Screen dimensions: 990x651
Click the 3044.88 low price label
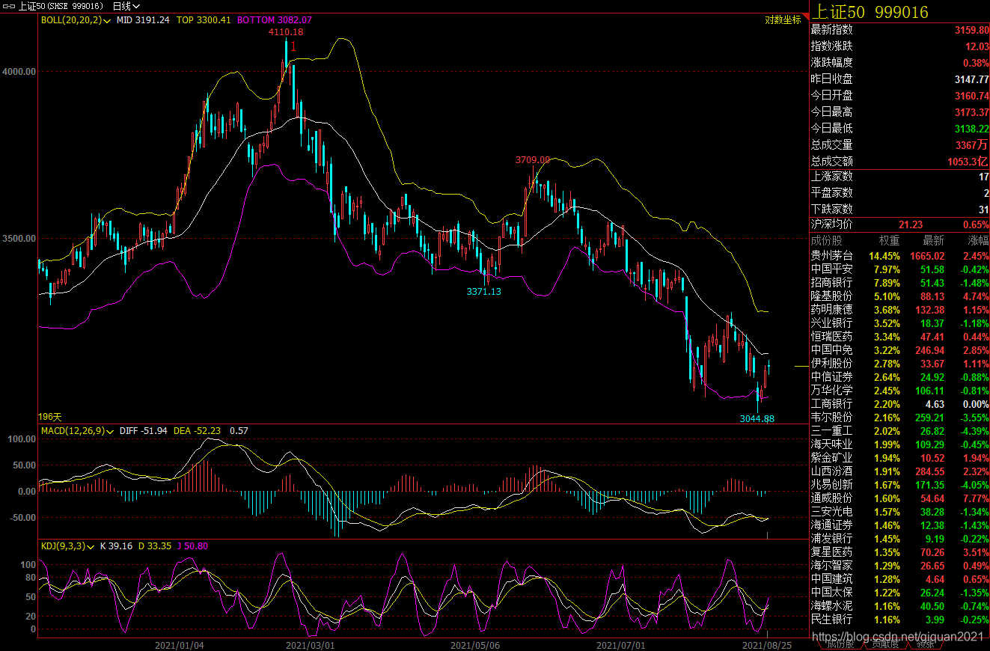(757, 418)
